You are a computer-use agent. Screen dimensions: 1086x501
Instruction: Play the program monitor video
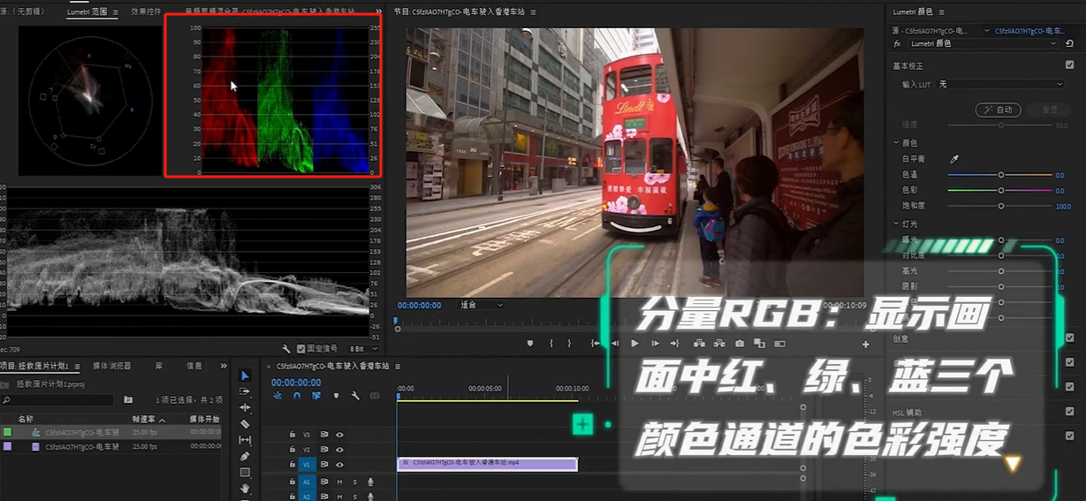(x=635, y=344)
